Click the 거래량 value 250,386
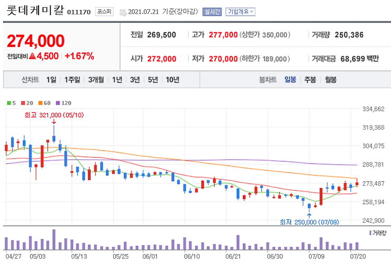The height and width of the screenshot is (265, 391). [x=349, y=35]
